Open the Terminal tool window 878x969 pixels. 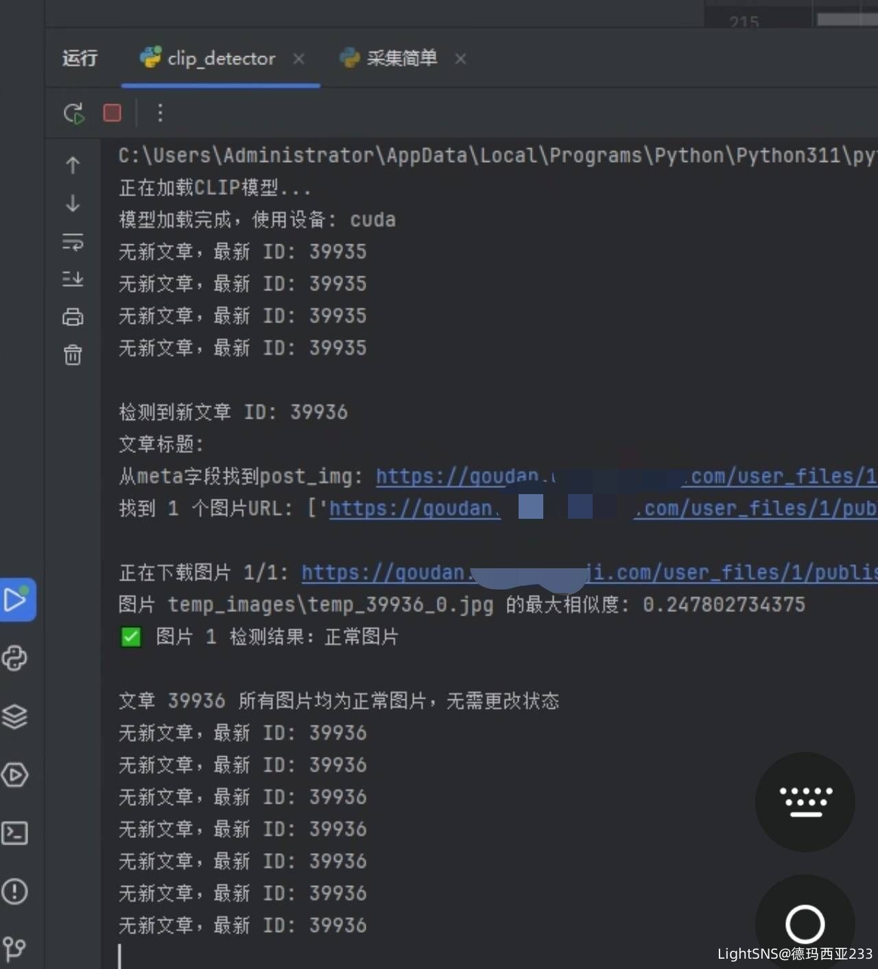(x=15, y=833)
